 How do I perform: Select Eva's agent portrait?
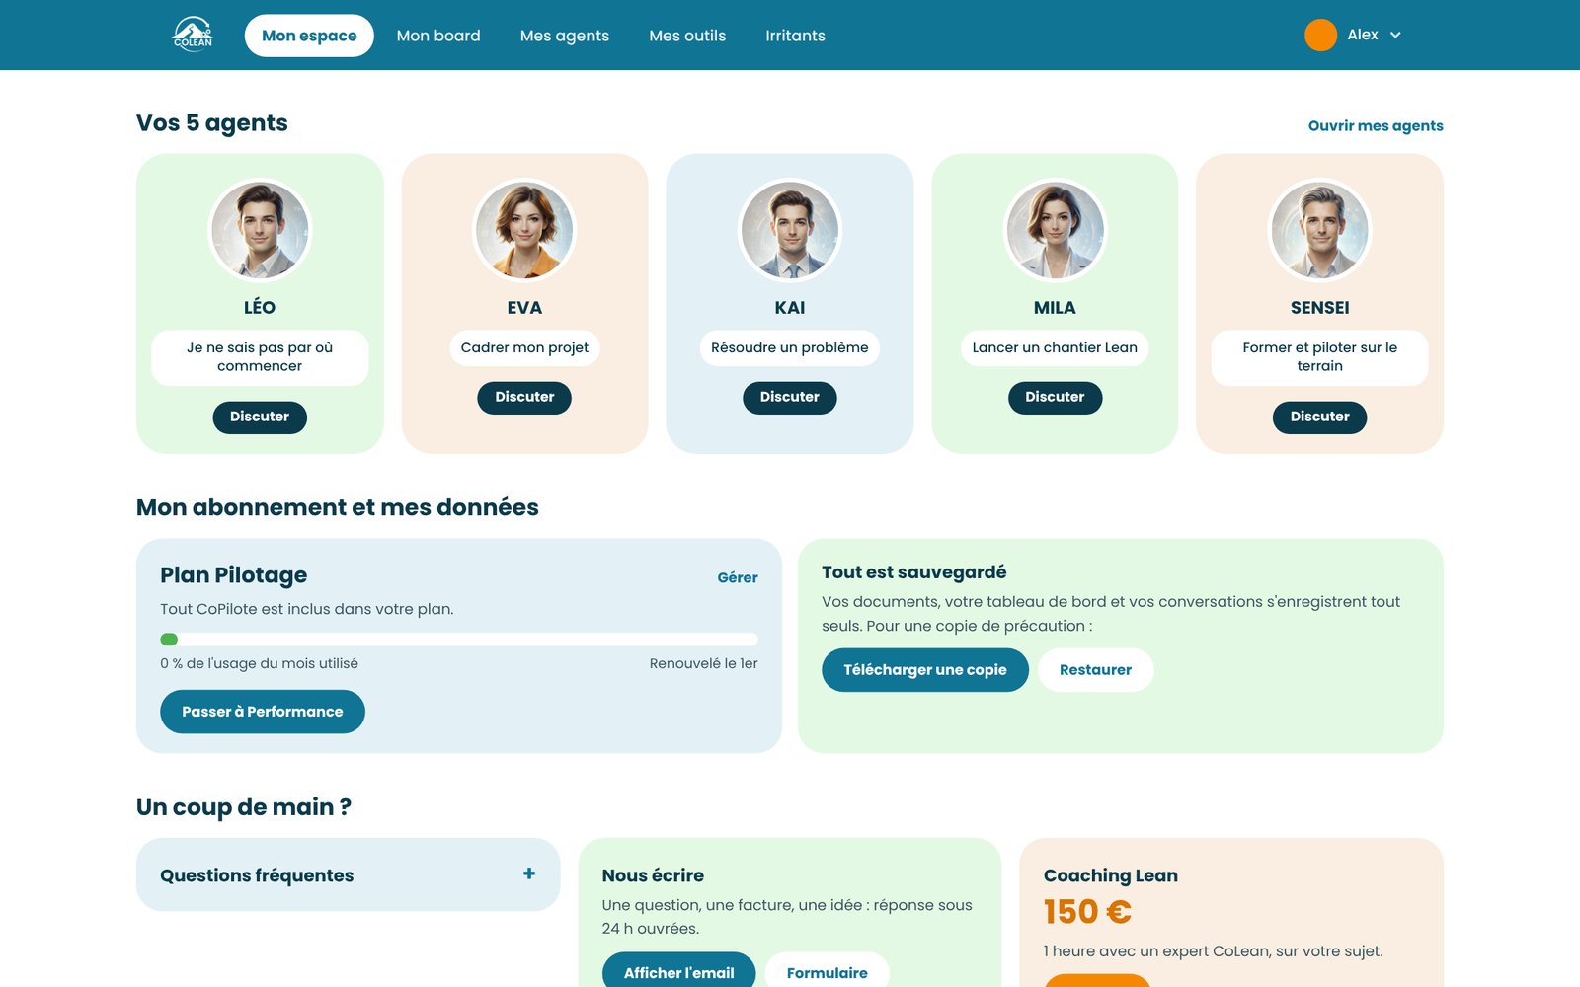[524, 230]
